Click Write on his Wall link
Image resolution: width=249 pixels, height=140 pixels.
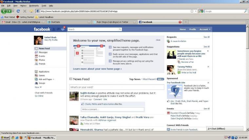click(189, 72)
